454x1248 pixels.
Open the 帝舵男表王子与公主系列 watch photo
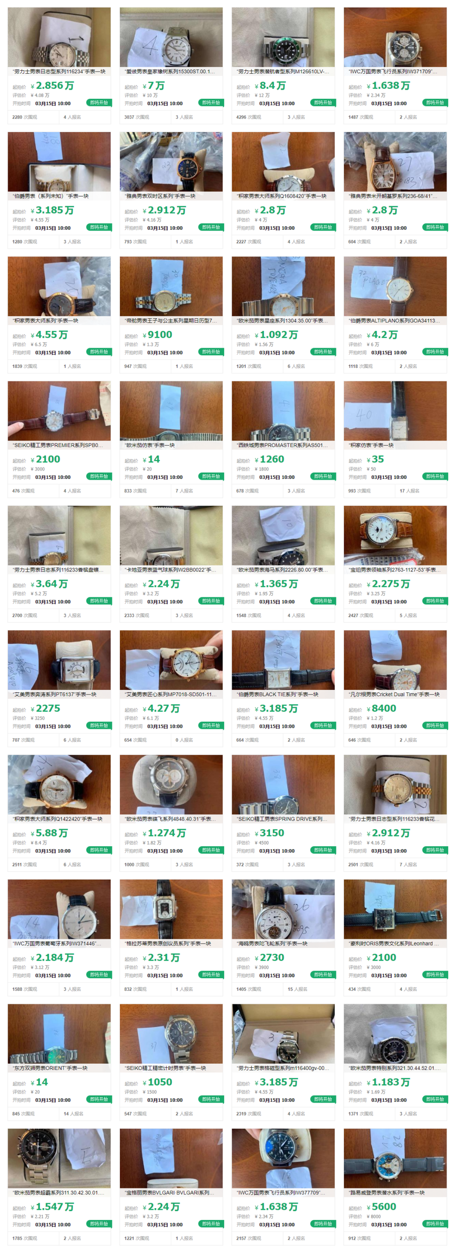pyautogui.click(x=171, y=286)
